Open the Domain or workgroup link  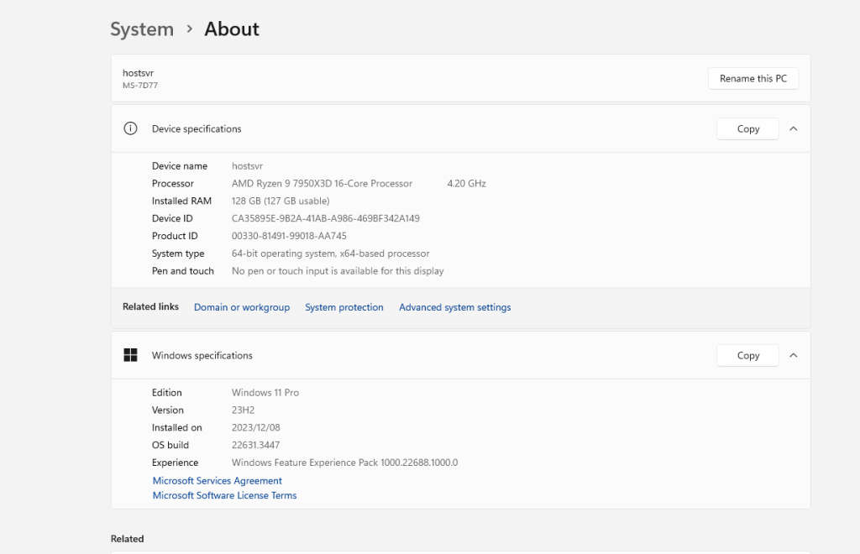242,307
